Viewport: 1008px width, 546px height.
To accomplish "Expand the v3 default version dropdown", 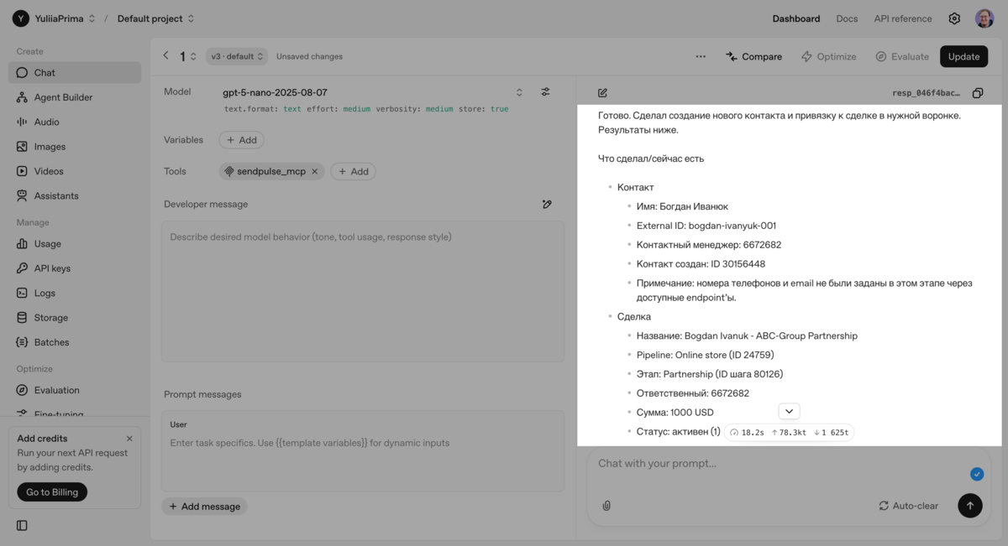I will [237, 57].
